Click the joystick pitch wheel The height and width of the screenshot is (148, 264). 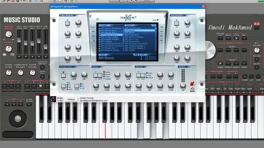coord(18,119)
